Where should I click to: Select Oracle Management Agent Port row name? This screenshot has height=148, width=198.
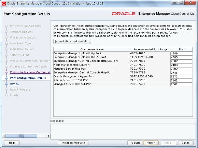(x=74, y=76)
